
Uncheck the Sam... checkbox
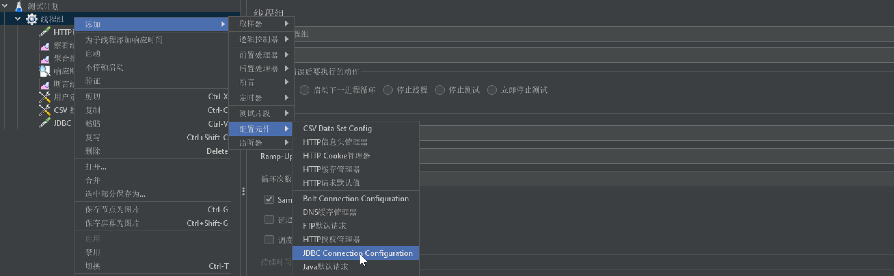point(269,199)
